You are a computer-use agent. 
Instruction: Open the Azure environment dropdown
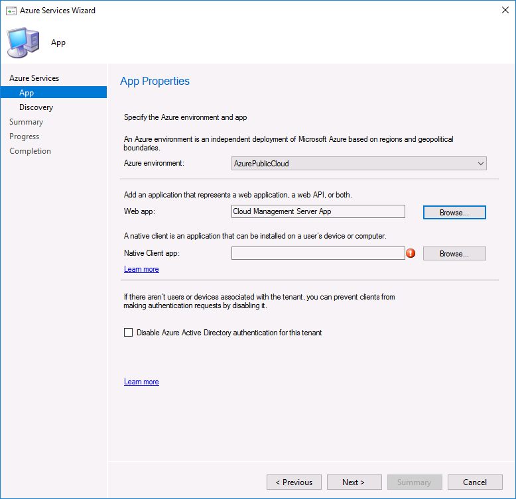[359, 164]
